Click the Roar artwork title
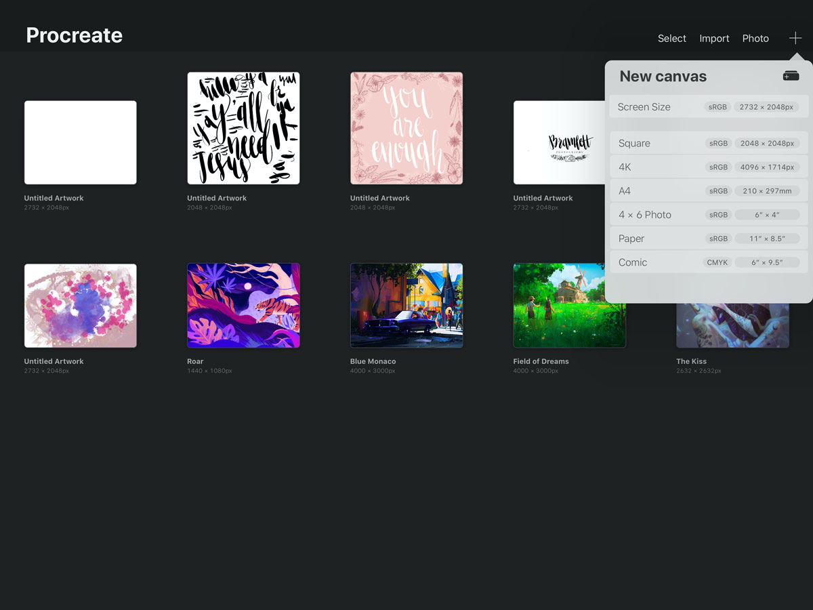The height and width of the screenshot is (610, 813). pyautogui.click(x=195, y=361)
